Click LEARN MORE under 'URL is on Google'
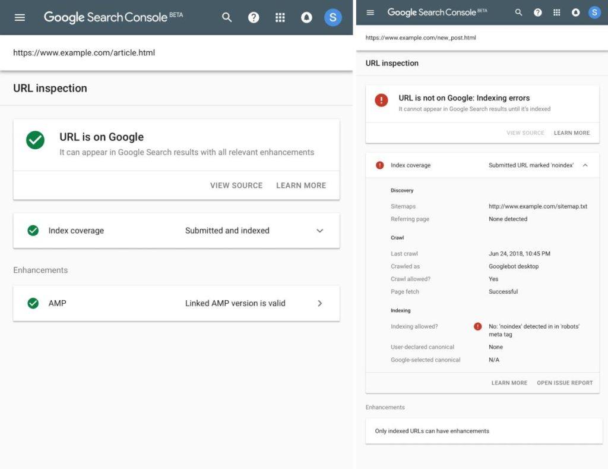 pyautogui.click(x=301, y=185)
